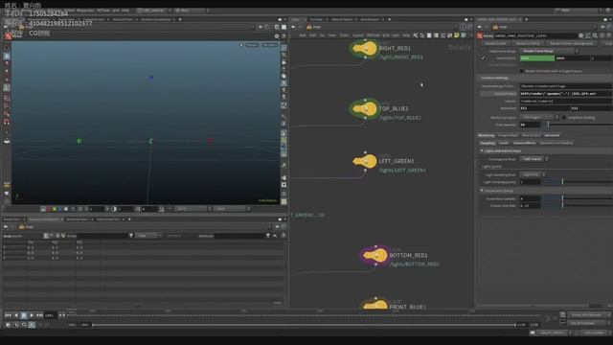Viewport: 613px width, 345px height.
Task: Select the FRONT_BLUE1 light node
Action: [375, 304]
